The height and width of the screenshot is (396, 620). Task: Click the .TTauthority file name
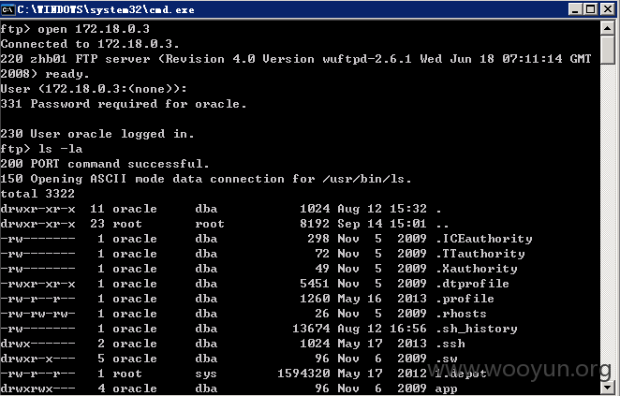[480, 254]
